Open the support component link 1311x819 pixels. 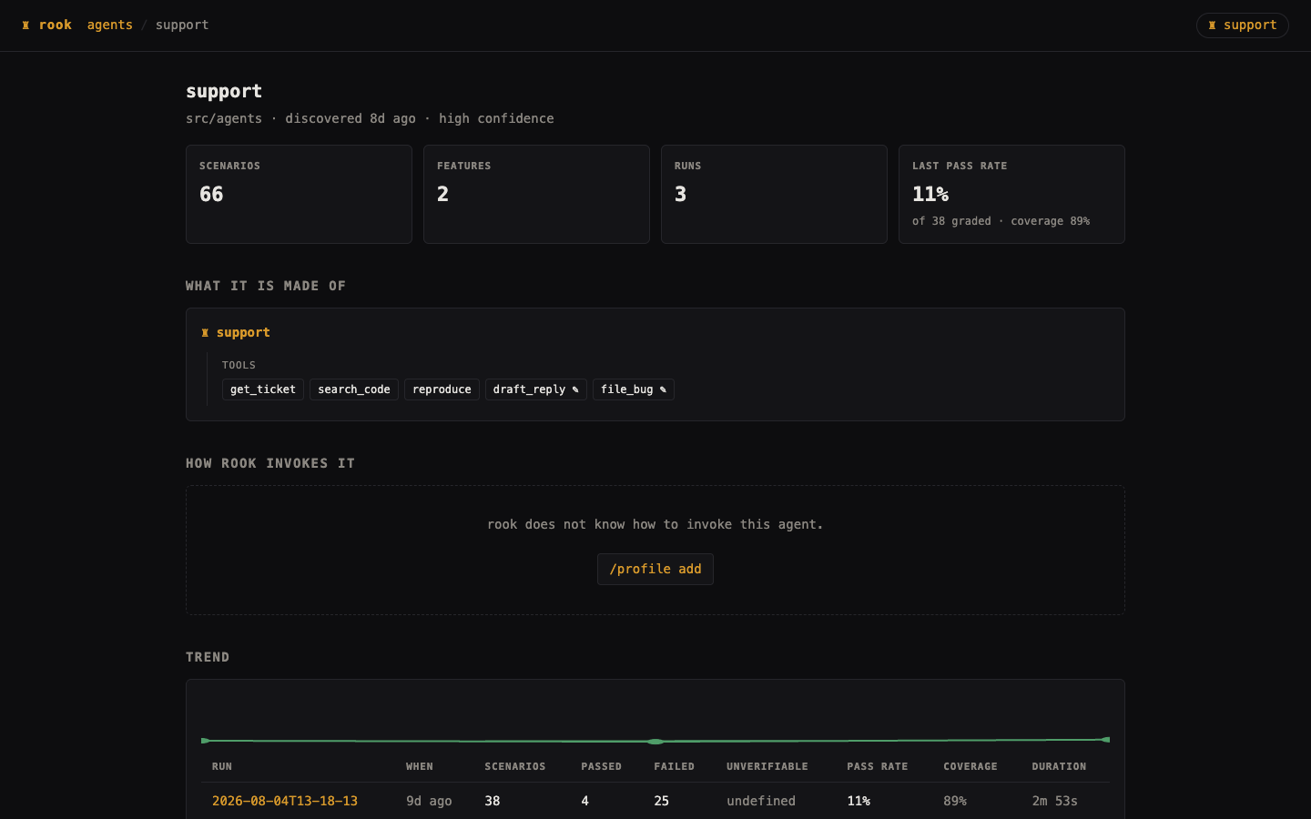tap(243, 332)
